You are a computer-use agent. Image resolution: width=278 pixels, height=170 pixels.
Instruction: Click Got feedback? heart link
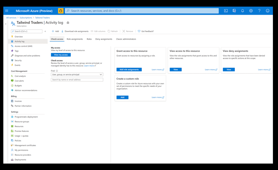point(146,31)
